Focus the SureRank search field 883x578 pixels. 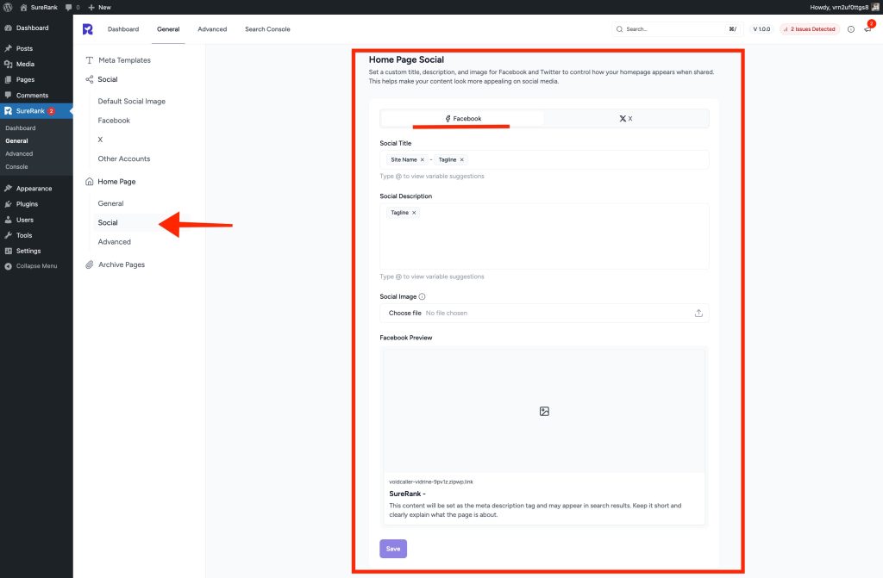676,29
